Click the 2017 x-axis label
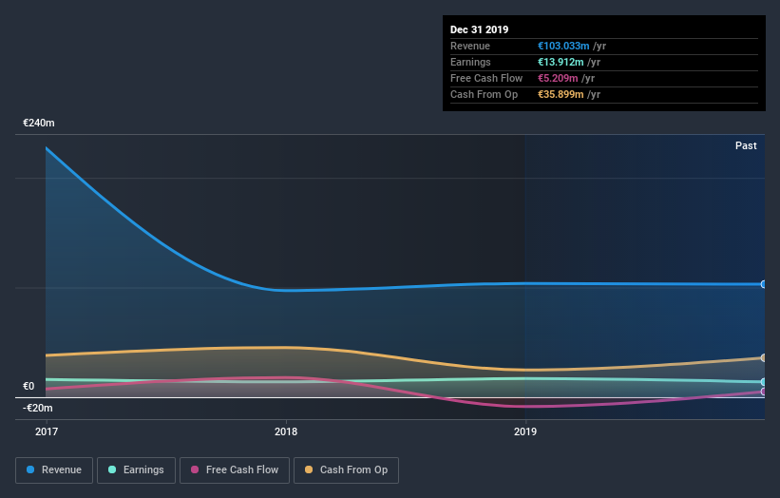Image resolution: width=780 pixels, height=498 pixels. [47, 431]
